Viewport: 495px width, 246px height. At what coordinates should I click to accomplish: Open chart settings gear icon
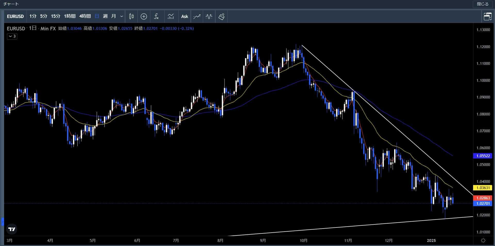click(483, 240)
